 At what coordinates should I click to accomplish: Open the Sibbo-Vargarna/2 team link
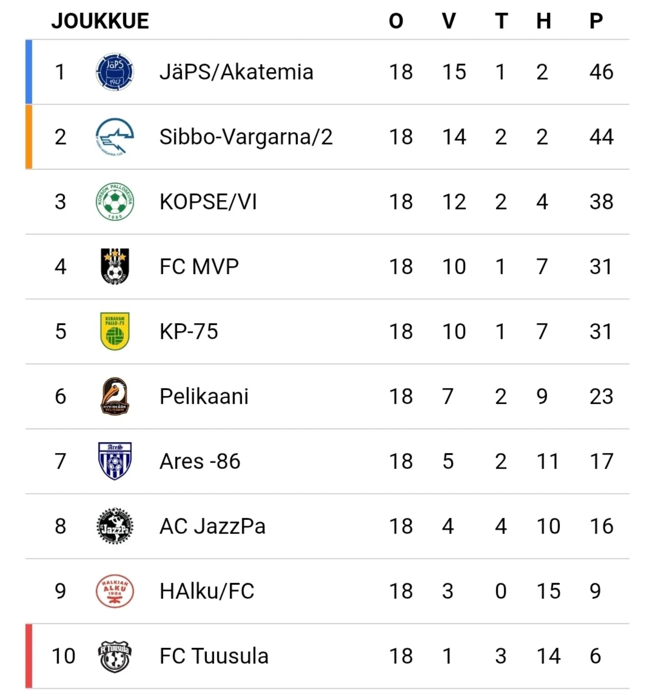pyautogui.click(x=246, y=137)
